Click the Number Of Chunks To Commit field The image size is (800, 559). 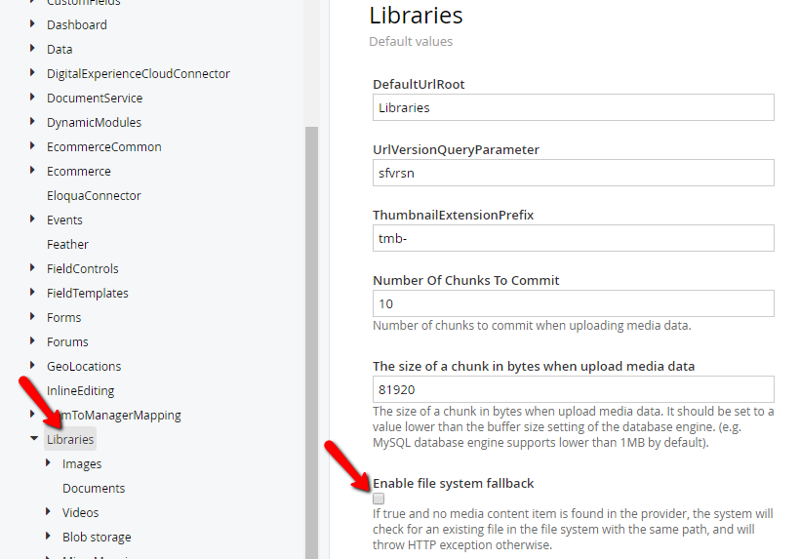(573, 303)
